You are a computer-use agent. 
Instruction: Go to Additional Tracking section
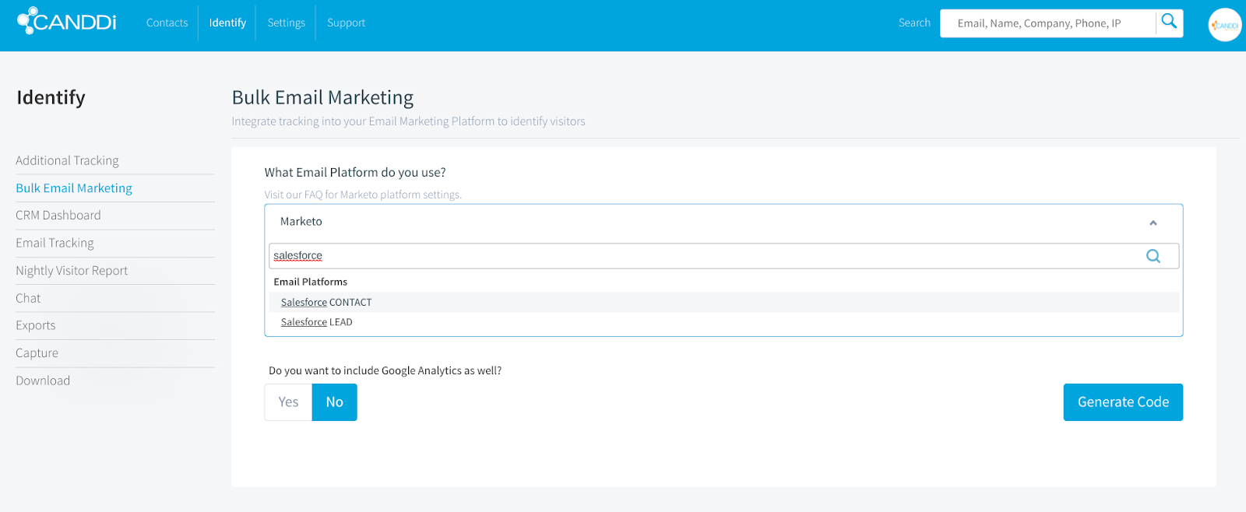click(x=67, y=160)
